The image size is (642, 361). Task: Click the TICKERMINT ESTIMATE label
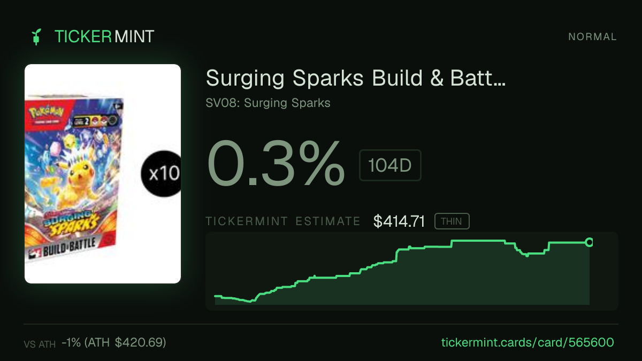click(x=283, y=221)
